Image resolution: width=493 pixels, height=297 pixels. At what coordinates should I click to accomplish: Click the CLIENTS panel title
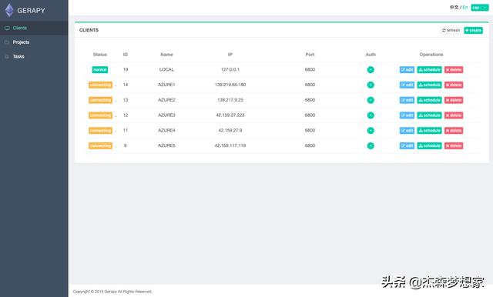[x=89, y=30]
